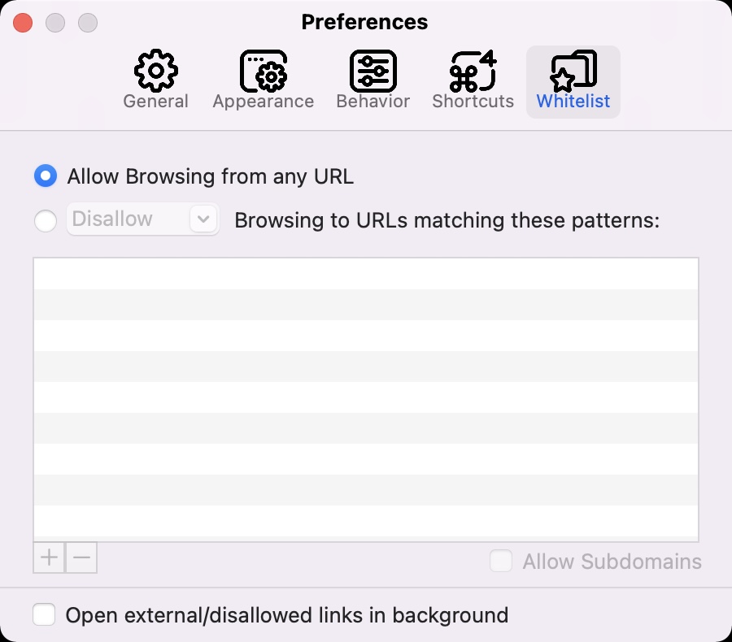Screen dimensions: 732x642
Task: Click the General tab label
Action: (x=155, y=102)
